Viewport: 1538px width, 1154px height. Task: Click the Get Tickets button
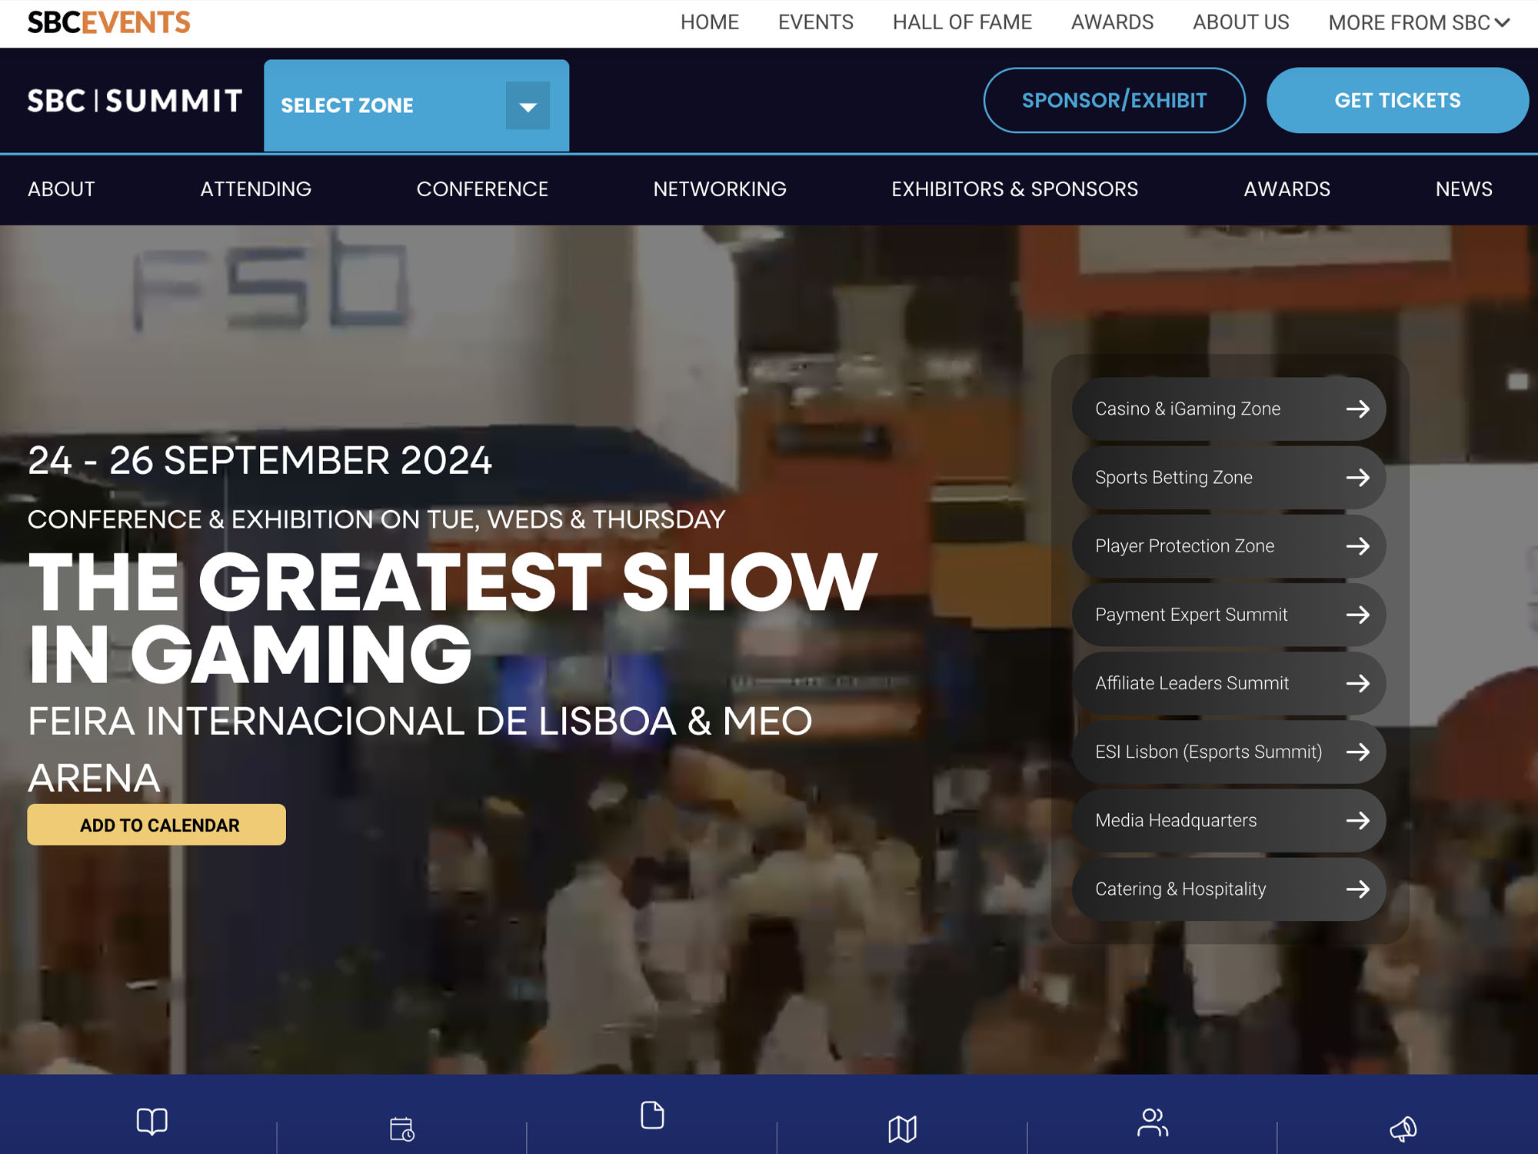[1397, 100]
